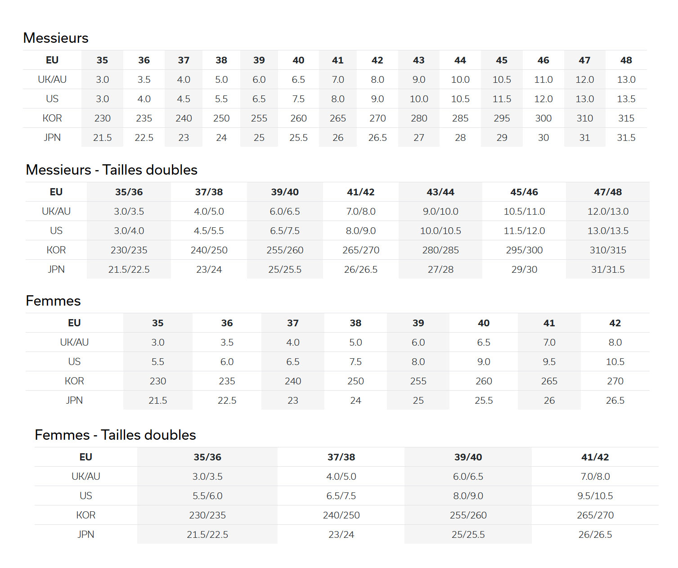Select EU size 48 header in Messieurs table

pyautogui.click(x=626, y=60)
